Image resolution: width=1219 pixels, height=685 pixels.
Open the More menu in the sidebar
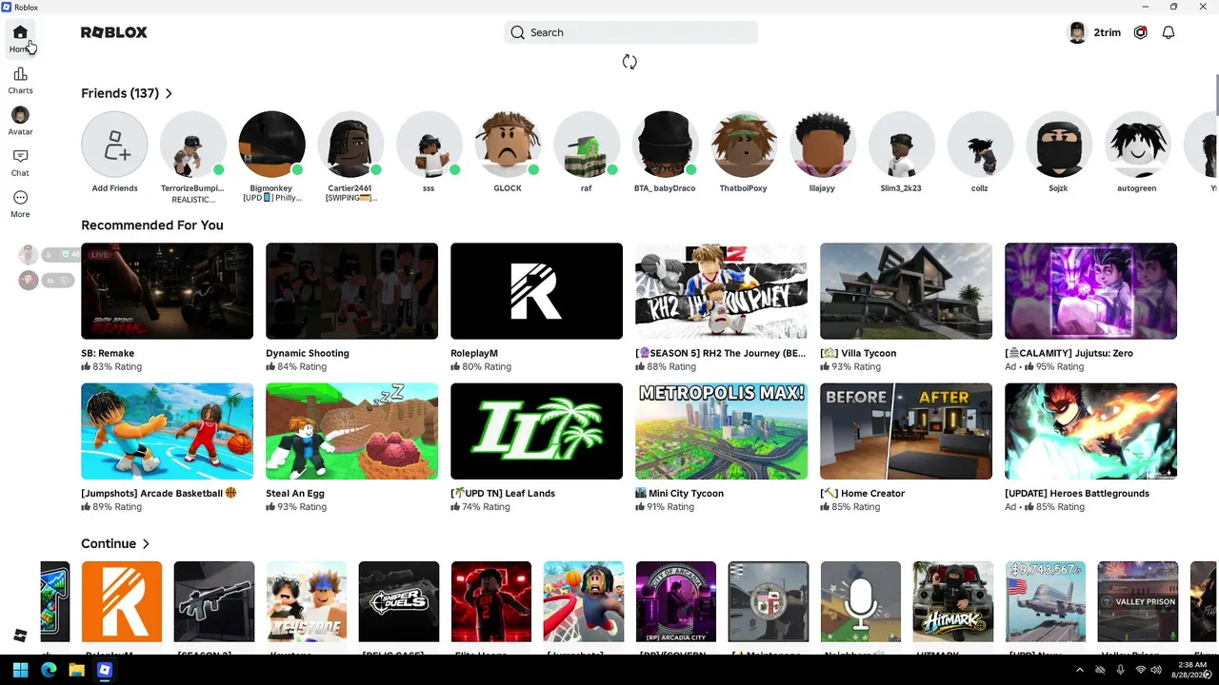[x=20, y=204]
